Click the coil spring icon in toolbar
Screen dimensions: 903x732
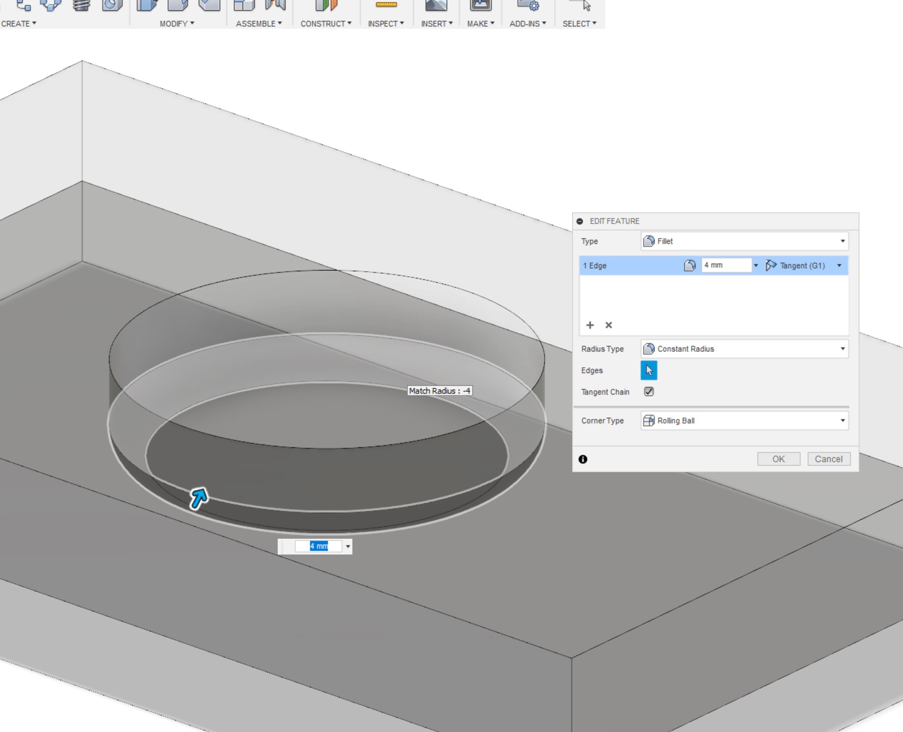81,5
